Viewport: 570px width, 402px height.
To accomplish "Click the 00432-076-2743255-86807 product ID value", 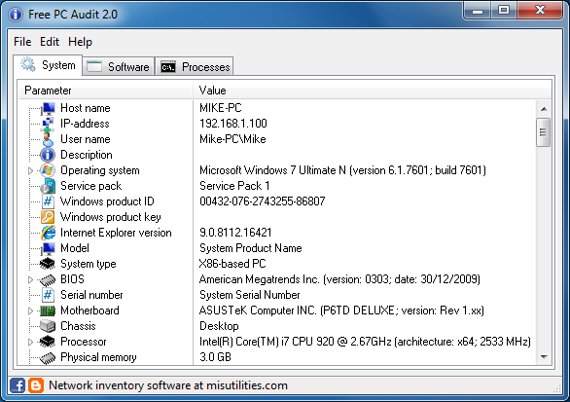I will pyautogui.click(x=263, y=201).
